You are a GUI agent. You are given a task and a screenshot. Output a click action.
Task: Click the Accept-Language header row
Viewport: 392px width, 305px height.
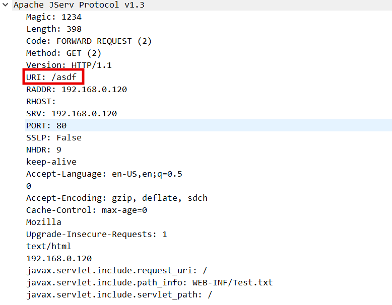pyautogui.click(x=104, y=174)
